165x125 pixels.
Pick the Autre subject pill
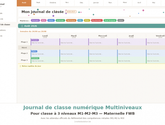click(121, 20)
